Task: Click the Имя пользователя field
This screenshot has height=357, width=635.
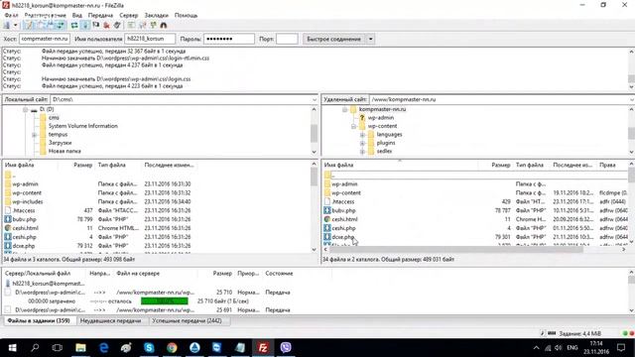Action: pyautogui.click(x=150, y=39)
